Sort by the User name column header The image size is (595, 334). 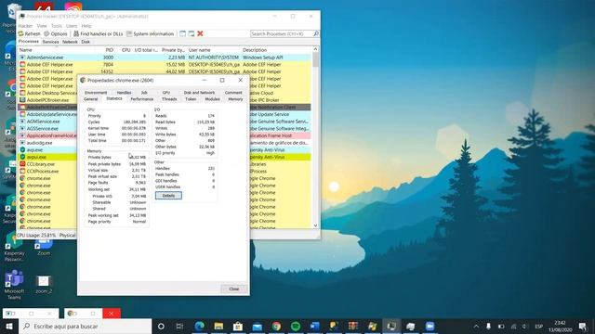pos(214,50)
